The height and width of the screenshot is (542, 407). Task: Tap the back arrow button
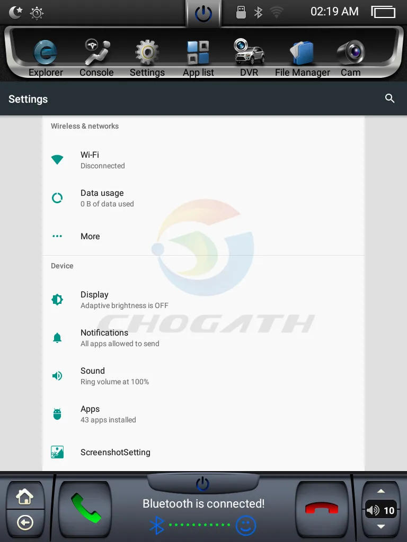click(x=25, y=522)
